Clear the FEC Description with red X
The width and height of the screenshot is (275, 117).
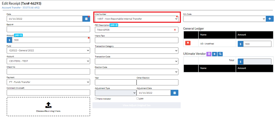175,30
